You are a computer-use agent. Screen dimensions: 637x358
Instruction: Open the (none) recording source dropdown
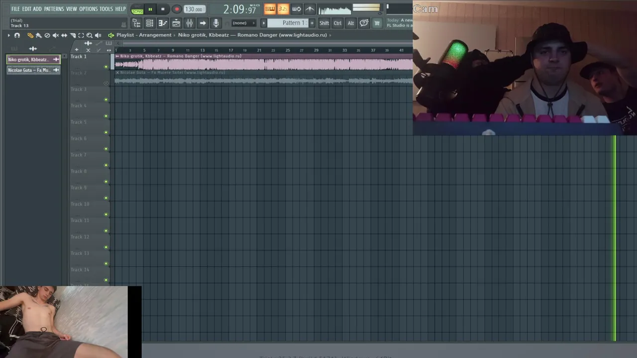click(243, 23)
